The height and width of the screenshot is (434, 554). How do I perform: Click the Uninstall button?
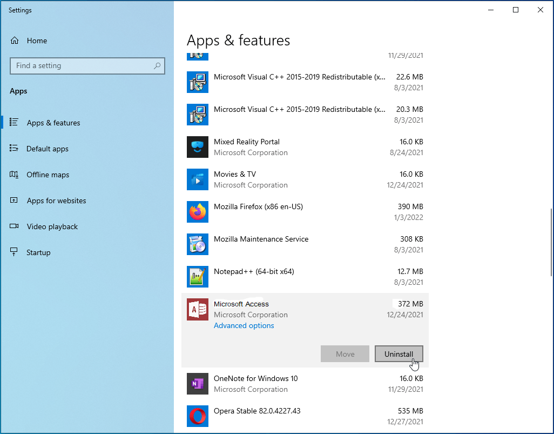click(x=398, y=353)
